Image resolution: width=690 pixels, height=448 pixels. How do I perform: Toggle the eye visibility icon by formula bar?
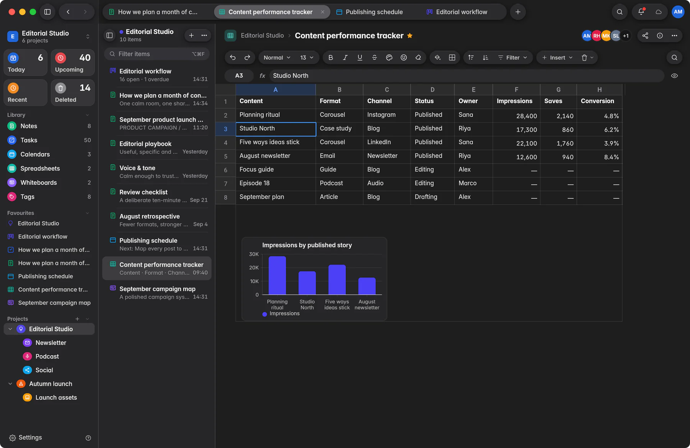[x=674, y=76]
